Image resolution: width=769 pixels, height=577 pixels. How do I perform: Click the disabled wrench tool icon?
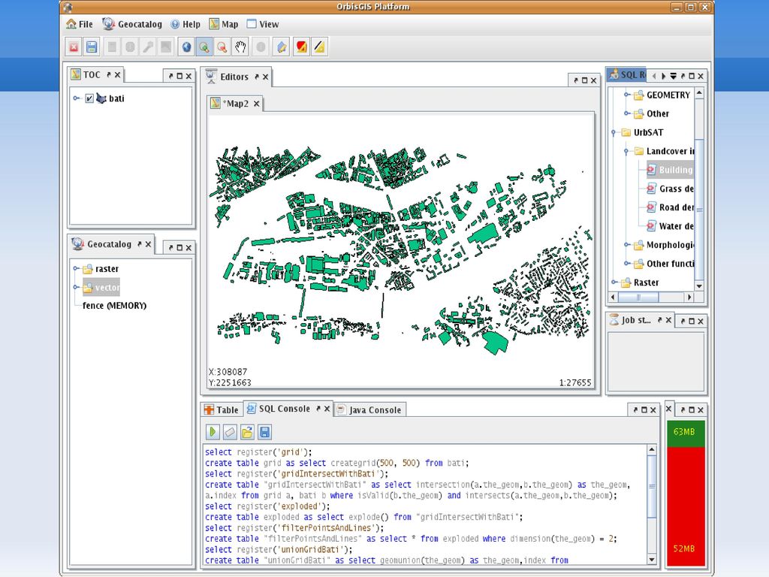[x=148, y=47]
